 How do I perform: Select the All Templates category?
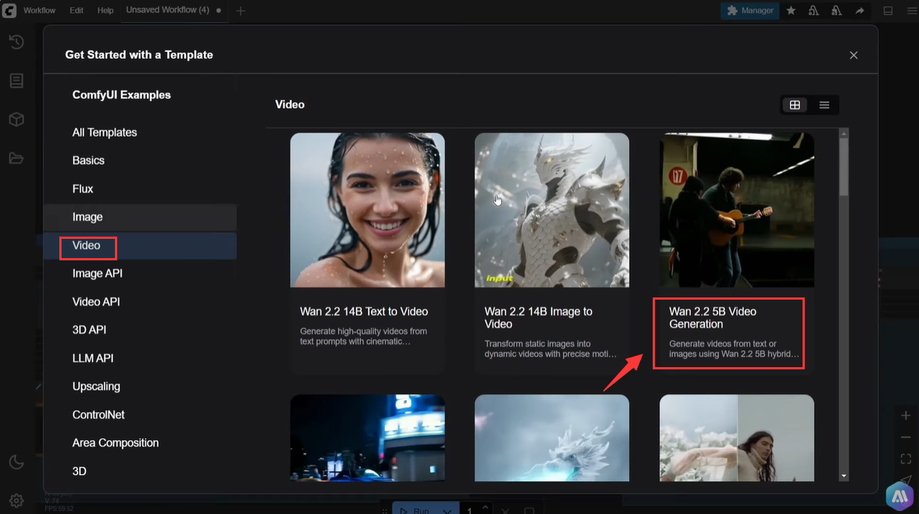point(140,132)
